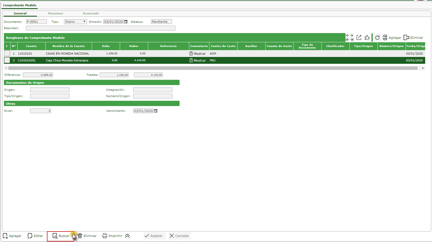Click the Cuenta de Gasto column header
This screenshot has height=242, width=432.
[x=279, y=46]
